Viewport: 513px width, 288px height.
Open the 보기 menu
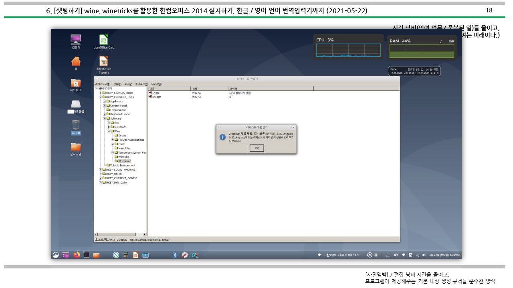(128, 84)
